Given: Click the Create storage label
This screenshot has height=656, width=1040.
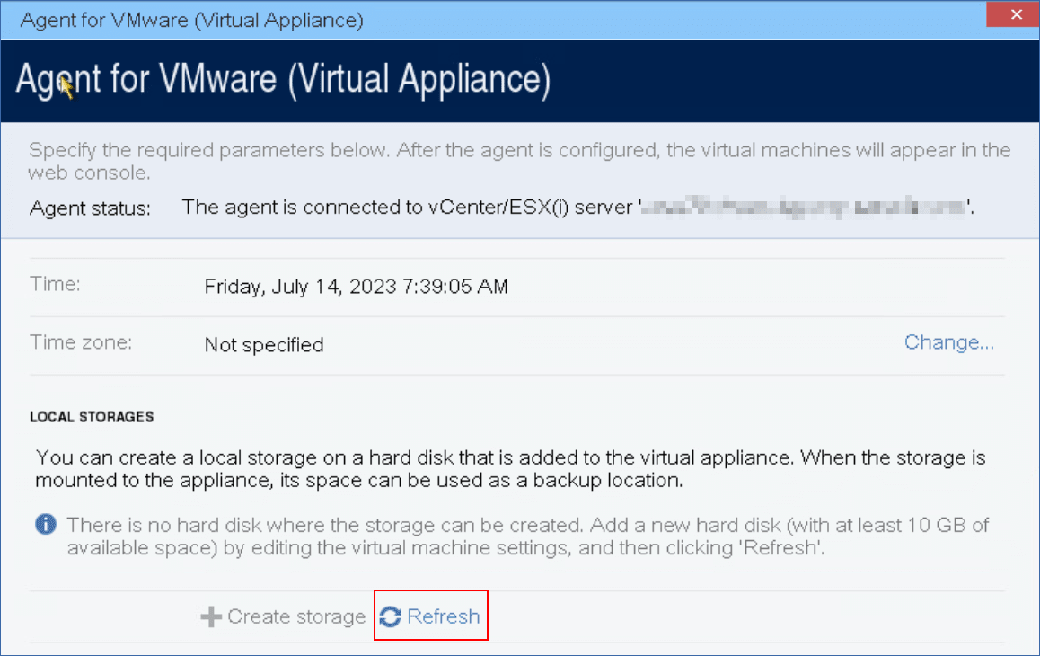Looking at the screenshot, I should [x=295, y=616].
